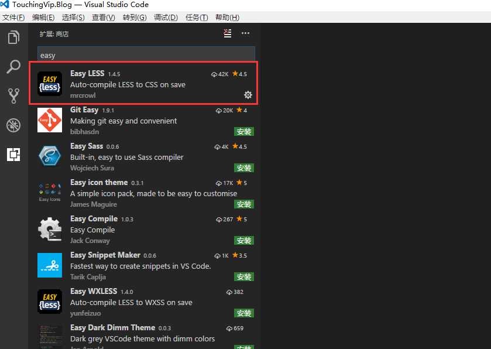Screen dimensions: 491x349
Task: Open the Extensions view icon
Action: (x=13, y=155)
